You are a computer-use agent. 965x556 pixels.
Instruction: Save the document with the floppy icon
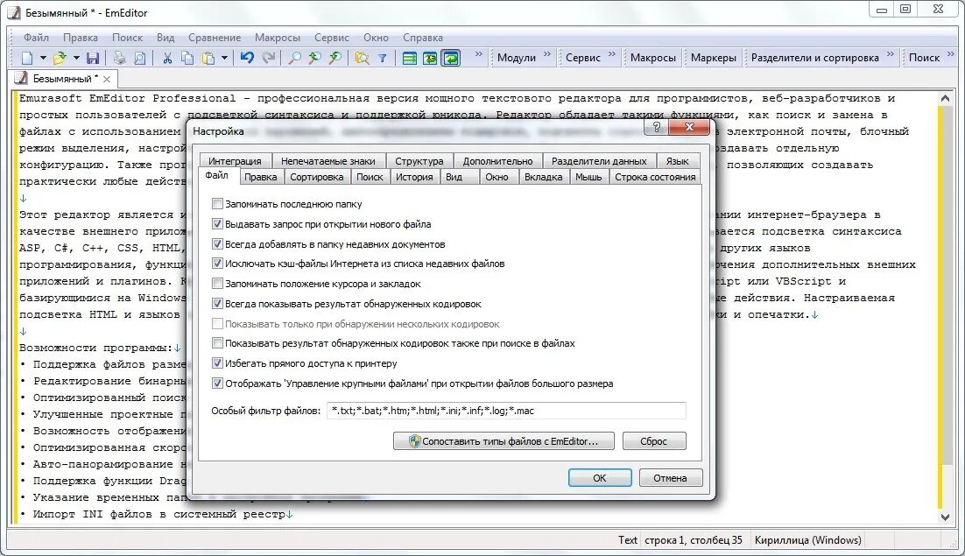[92, 58]
